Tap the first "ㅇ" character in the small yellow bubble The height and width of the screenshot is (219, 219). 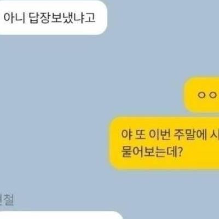click(x=201, y=95)
